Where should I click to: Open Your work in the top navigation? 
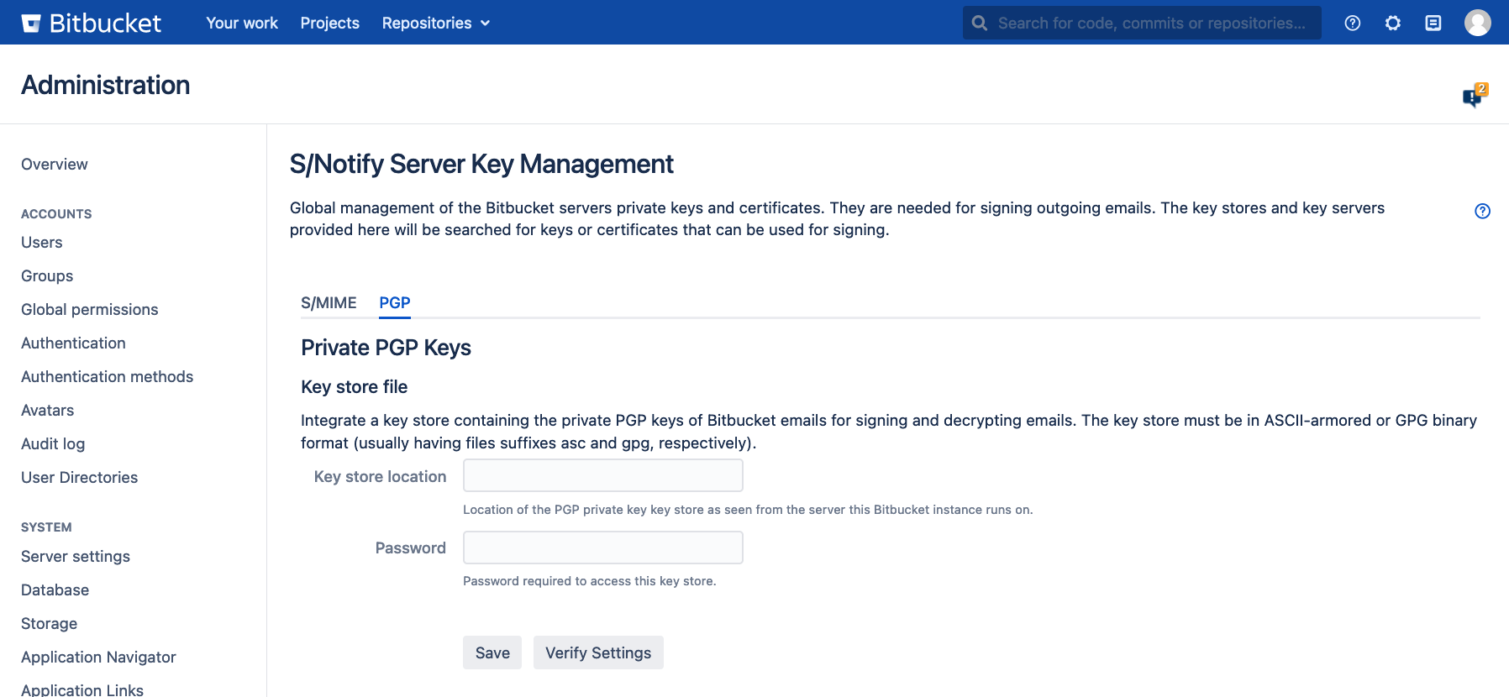point(242,23)
